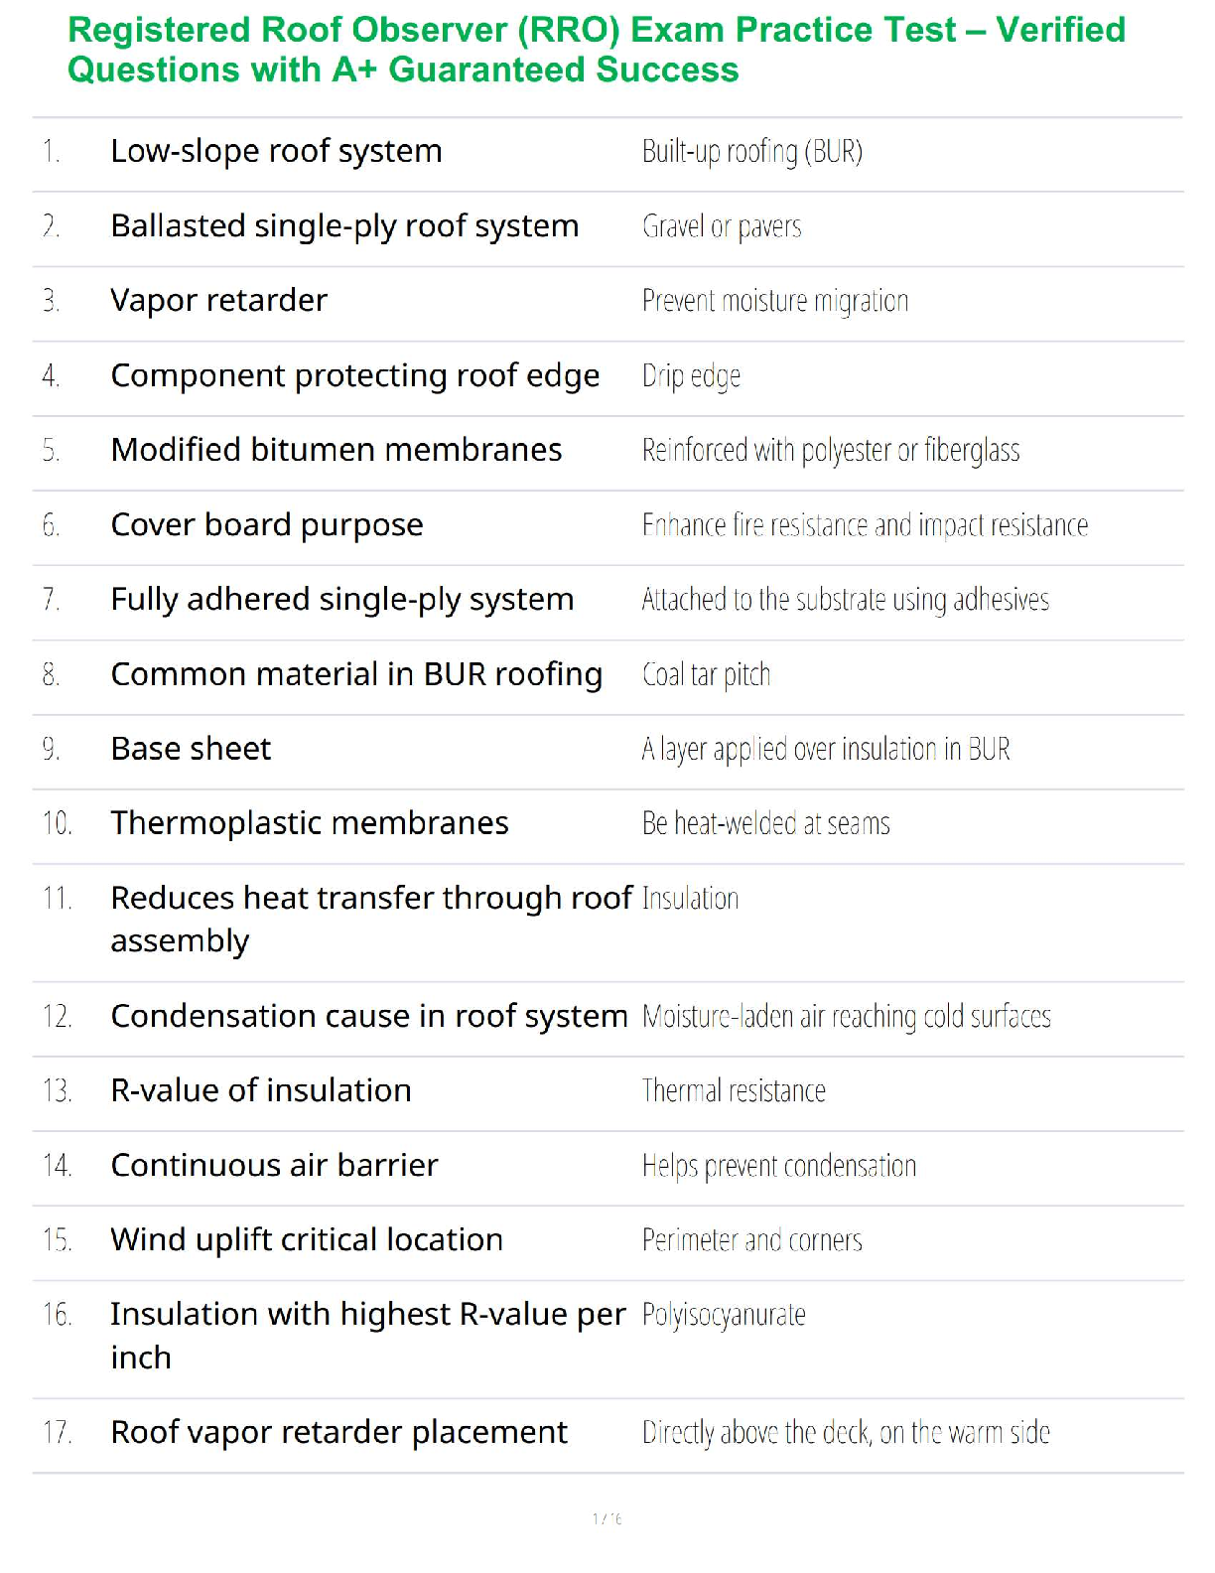The width and height of the screenshot is (1215, 1573).
Task: Click the 'Polyisocyanurate' answer
Action: 724,1315
